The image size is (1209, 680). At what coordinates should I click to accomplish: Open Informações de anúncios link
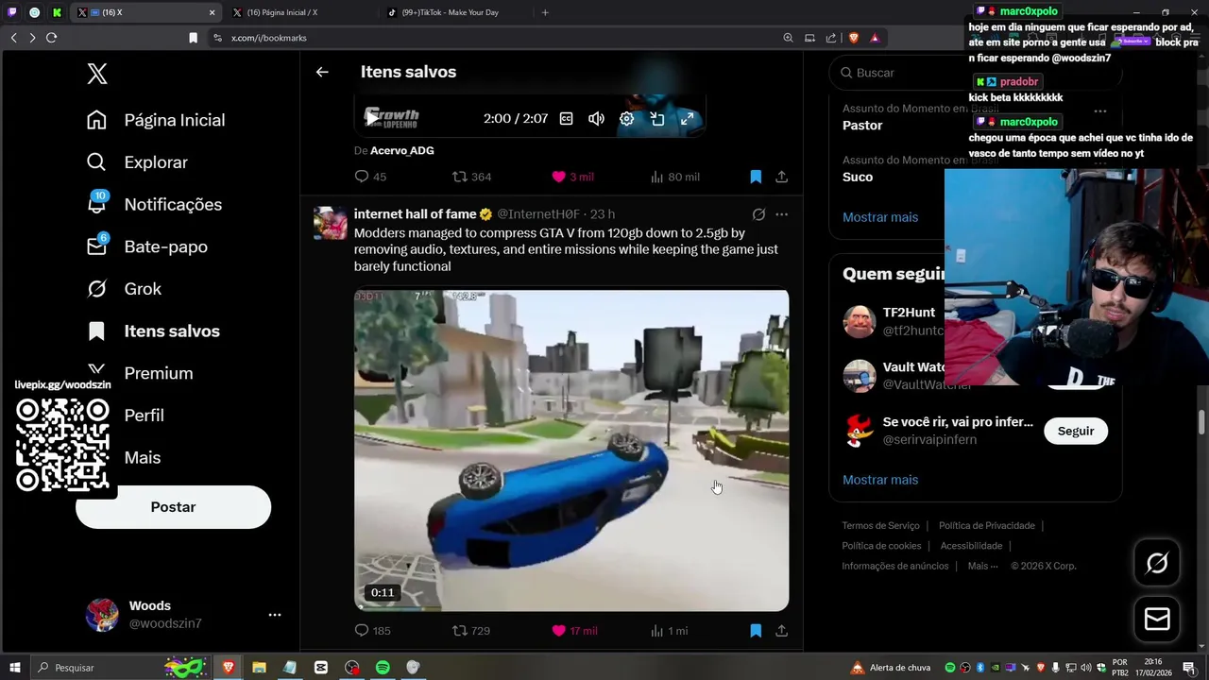895,566
